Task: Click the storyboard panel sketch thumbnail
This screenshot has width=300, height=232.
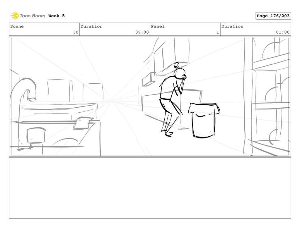Action: (150, 97)
